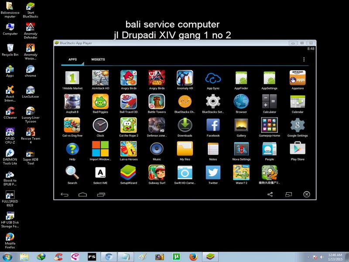Open BlueStacks Settings gear
This screenshot has width=349, height=262.
(x=213, y=102)
